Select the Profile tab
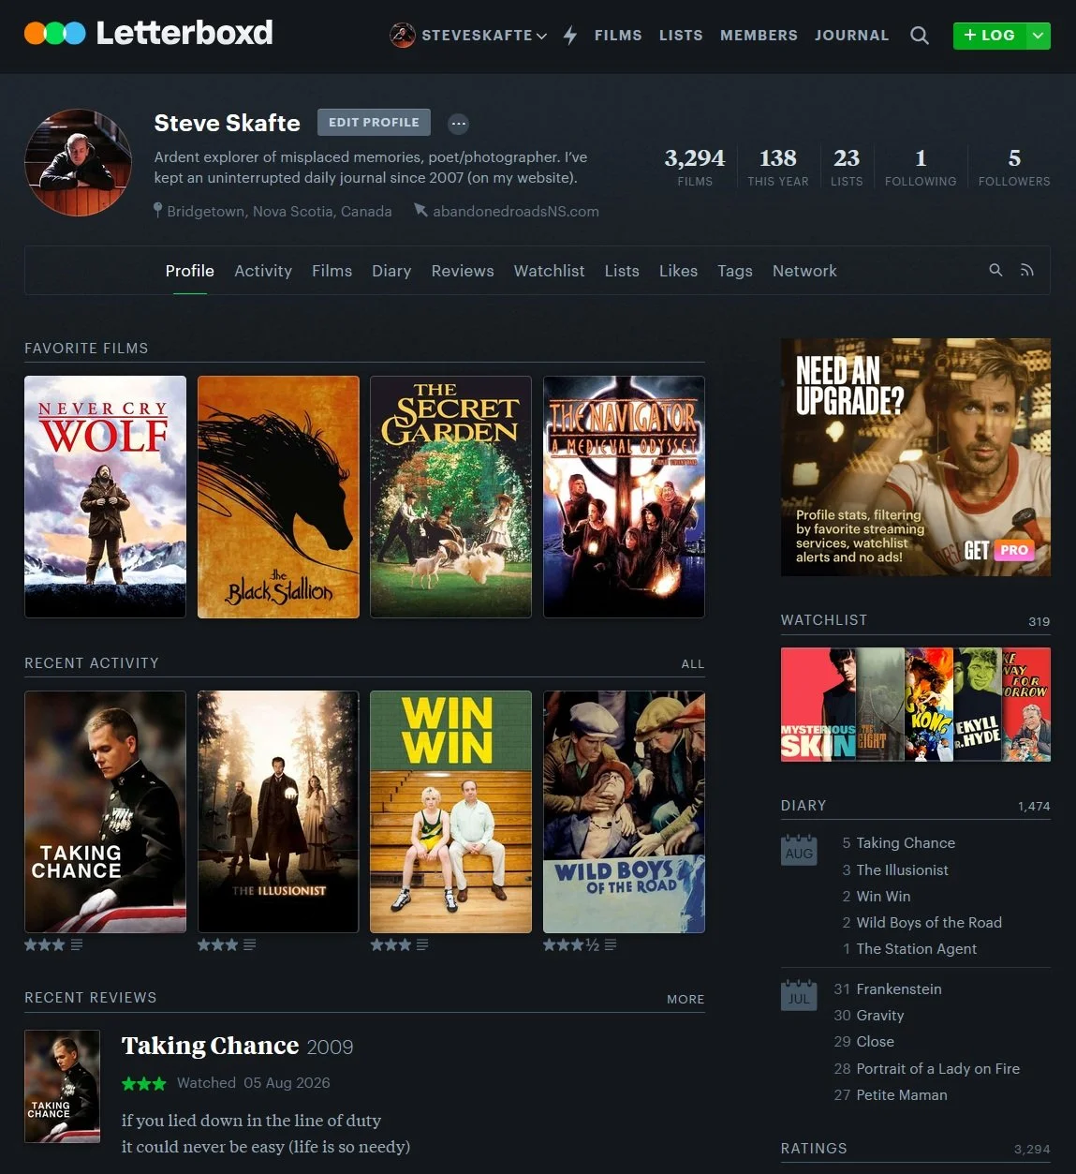The image size is (1076, 1174). tap(190, 271)
